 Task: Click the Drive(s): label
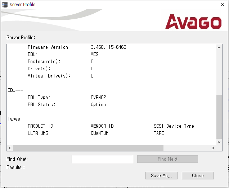pyautogui.click(x=39, y=69)
